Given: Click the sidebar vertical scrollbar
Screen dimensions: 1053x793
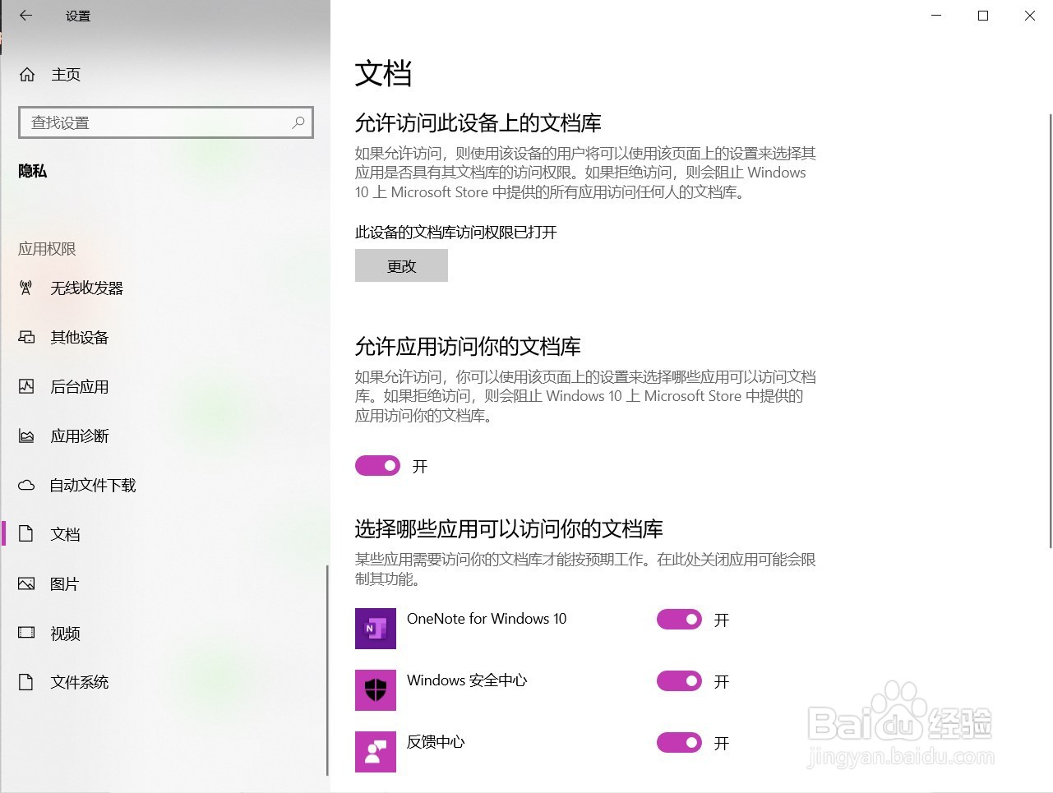Looking at the screenshot, I should coord(327,670).
